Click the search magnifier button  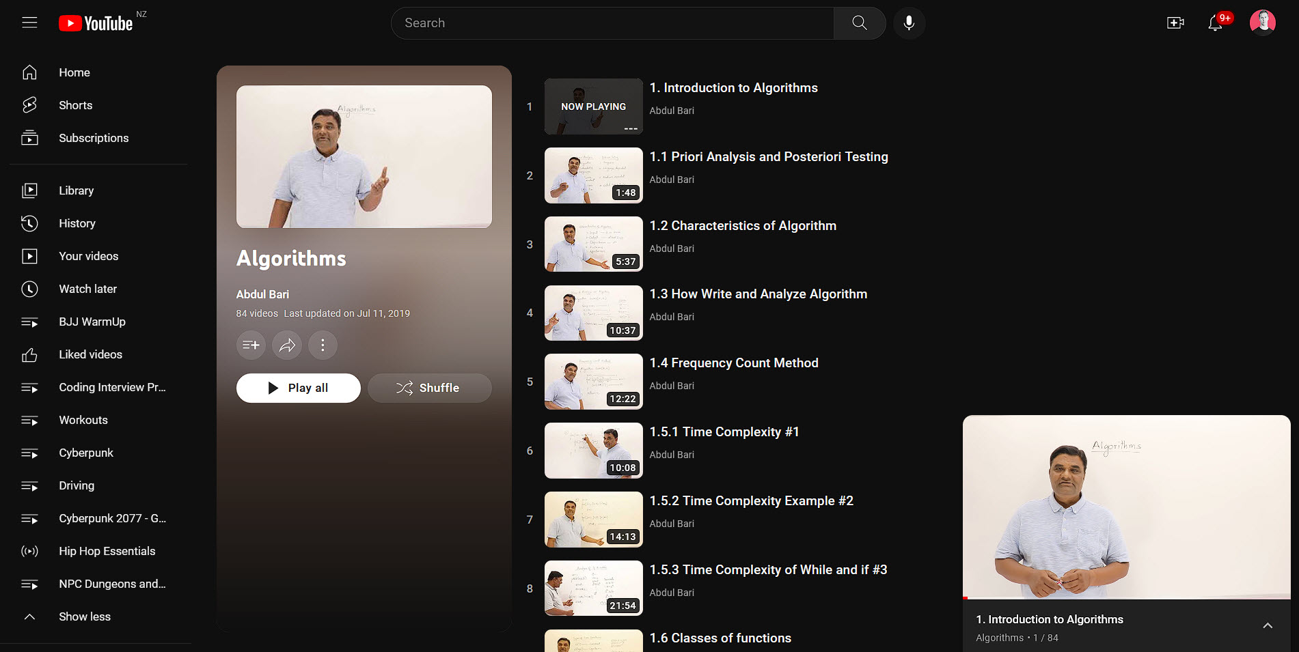(x=860, y=23)
